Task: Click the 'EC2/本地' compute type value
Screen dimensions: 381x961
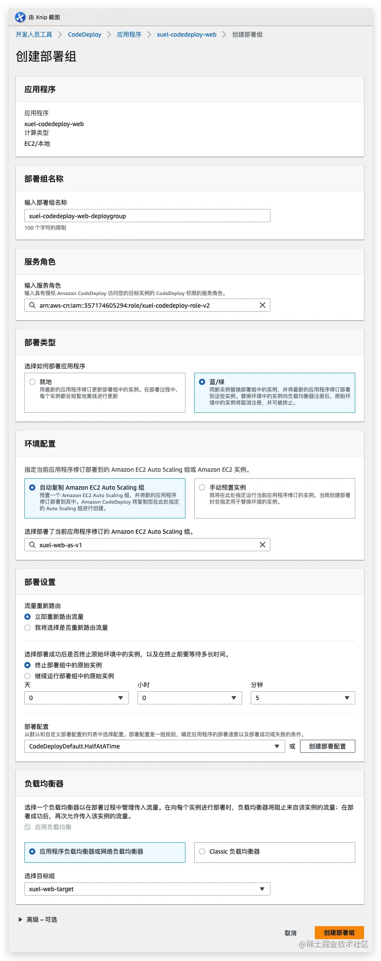Action: (x=37, y=144)
